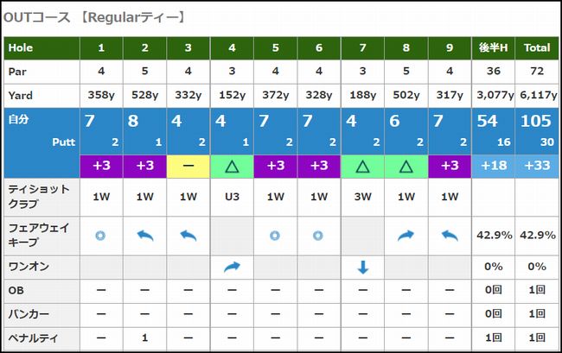Click the left-miss arrow for hole 2 fairway

click(x=144, y=235)
